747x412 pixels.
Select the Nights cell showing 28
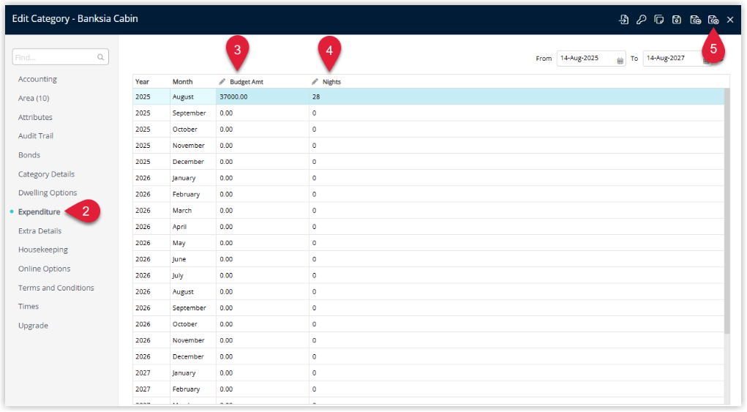(x=517, y=97)
